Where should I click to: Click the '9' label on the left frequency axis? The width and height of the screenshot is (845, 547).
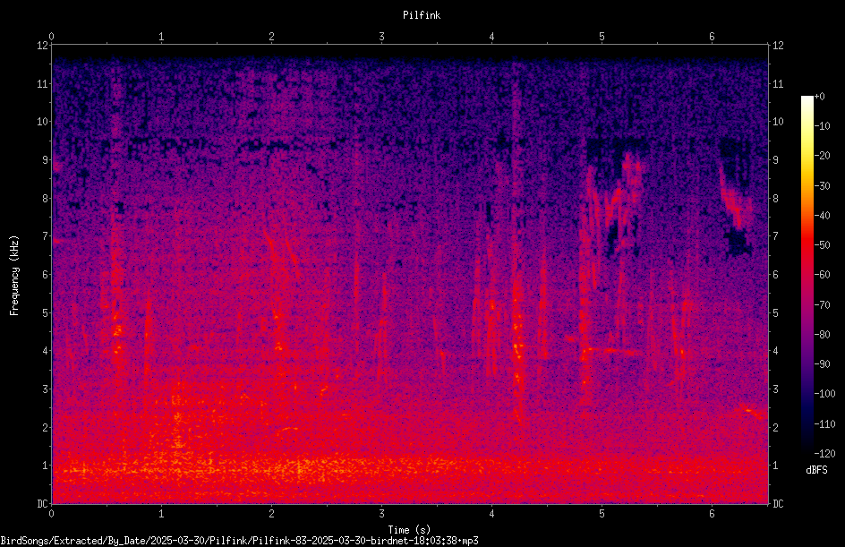(46, 160)
